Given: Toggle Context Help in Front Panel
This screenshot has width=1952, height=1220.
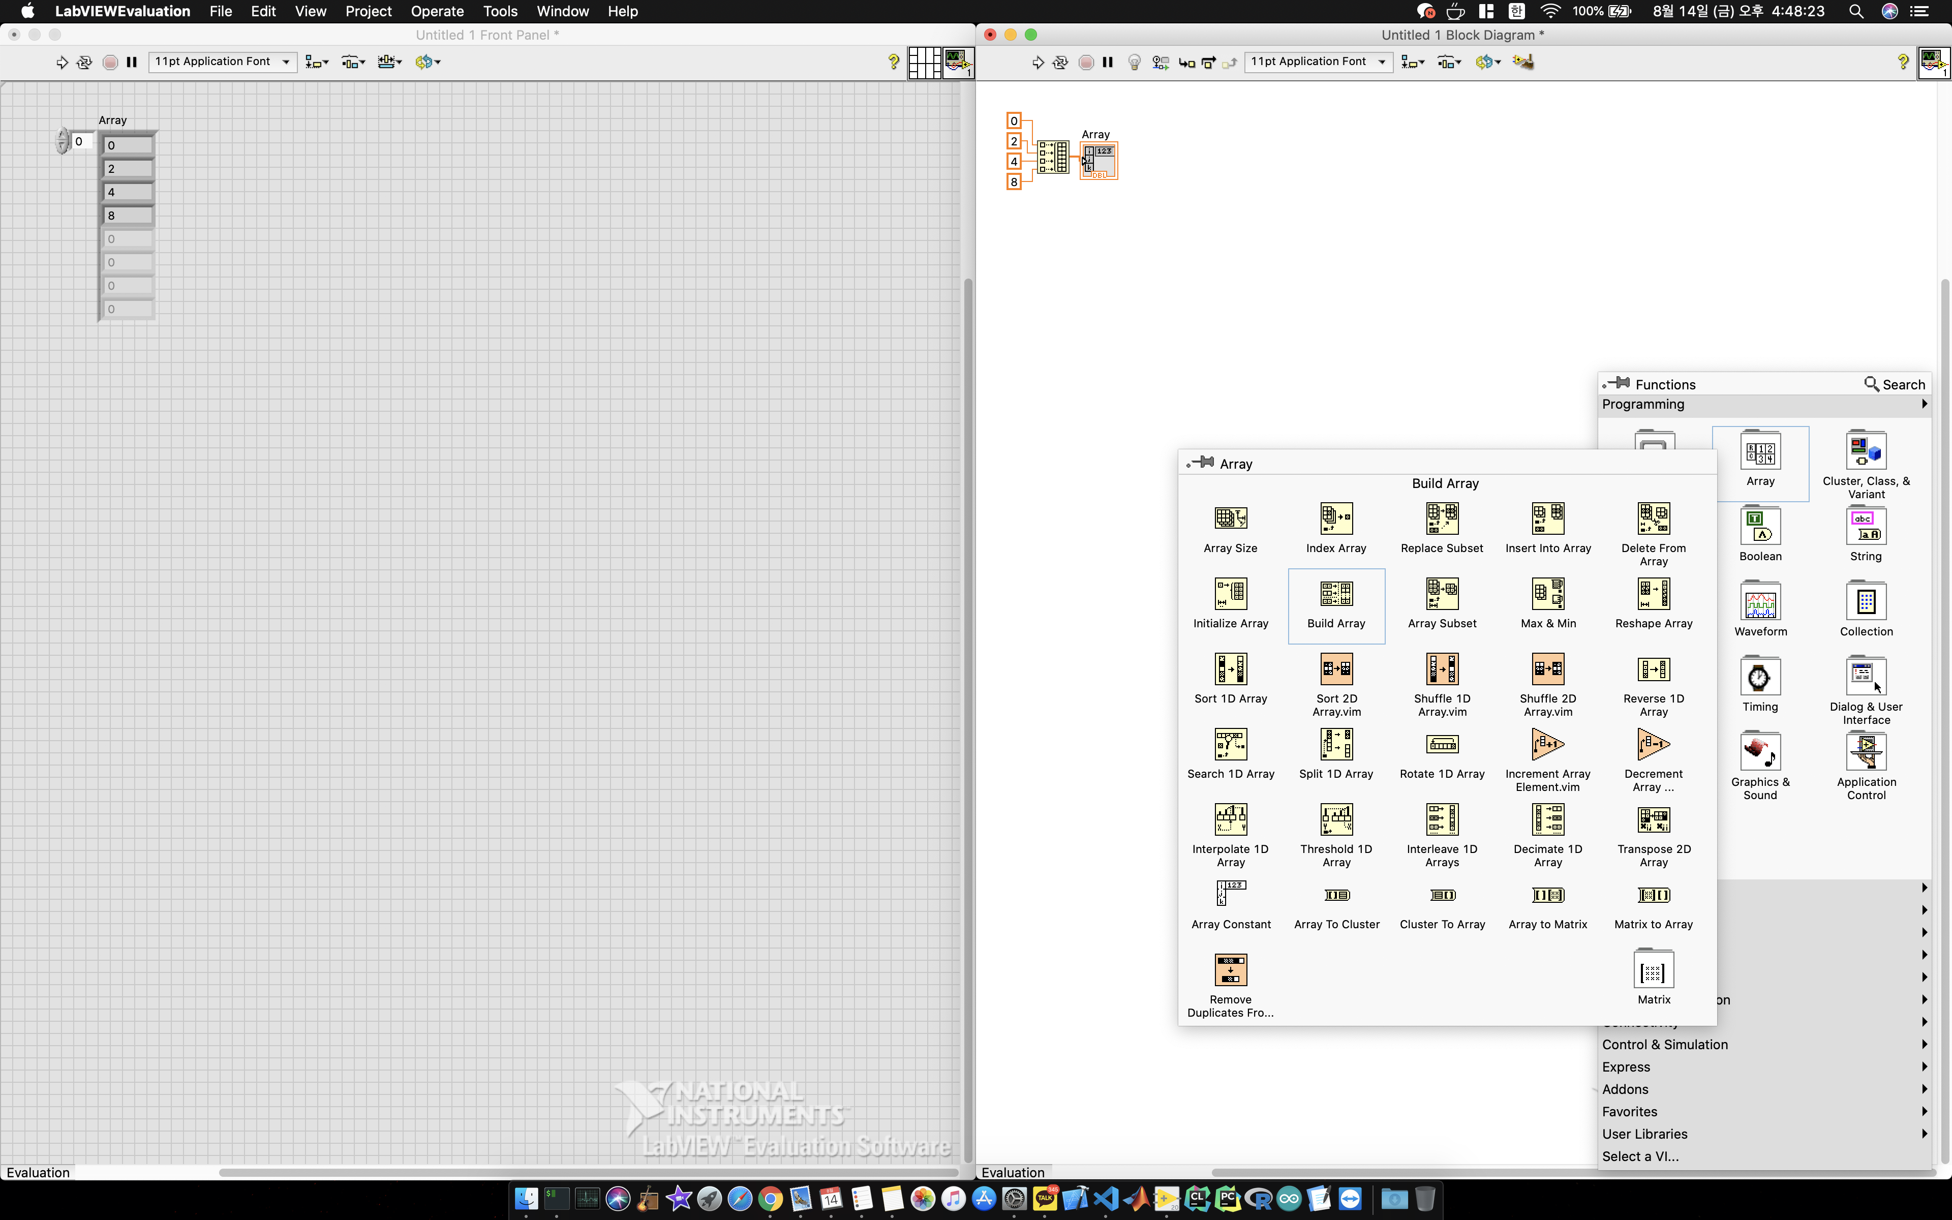Looking at the screenshot, I should pyautogui.click(x=893, y=62).
